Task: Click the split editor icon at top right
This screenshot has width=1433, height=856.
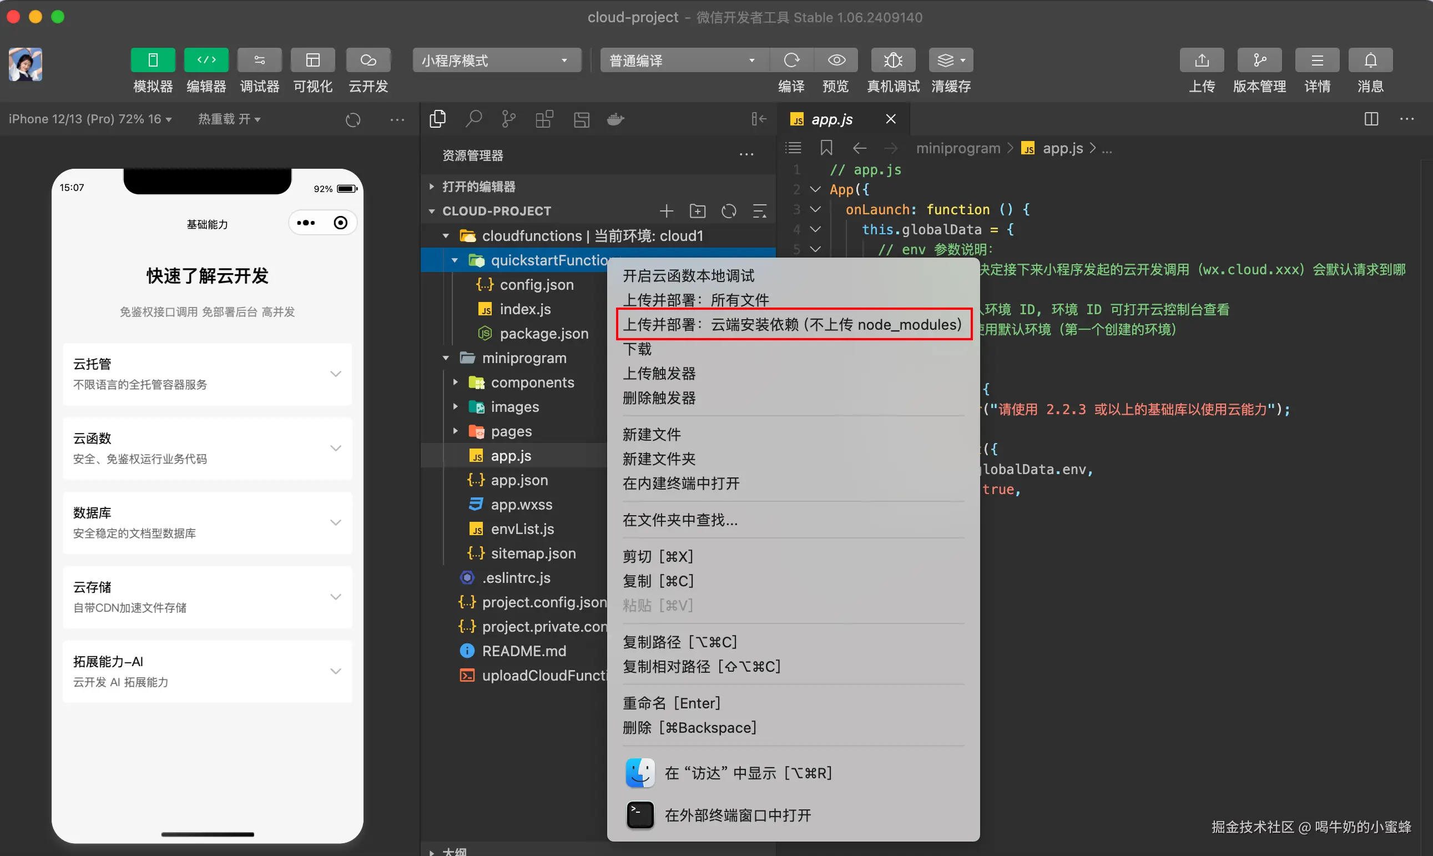Action: coord(1371,119)
